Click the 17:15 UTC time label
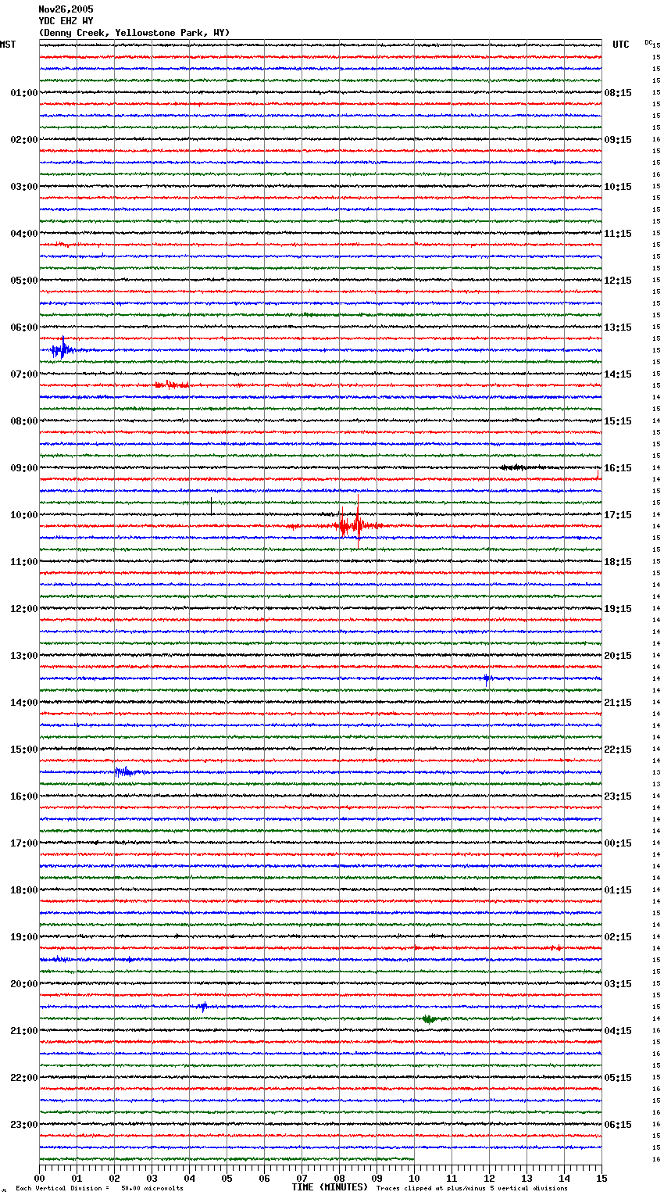 tap(618, 515)
